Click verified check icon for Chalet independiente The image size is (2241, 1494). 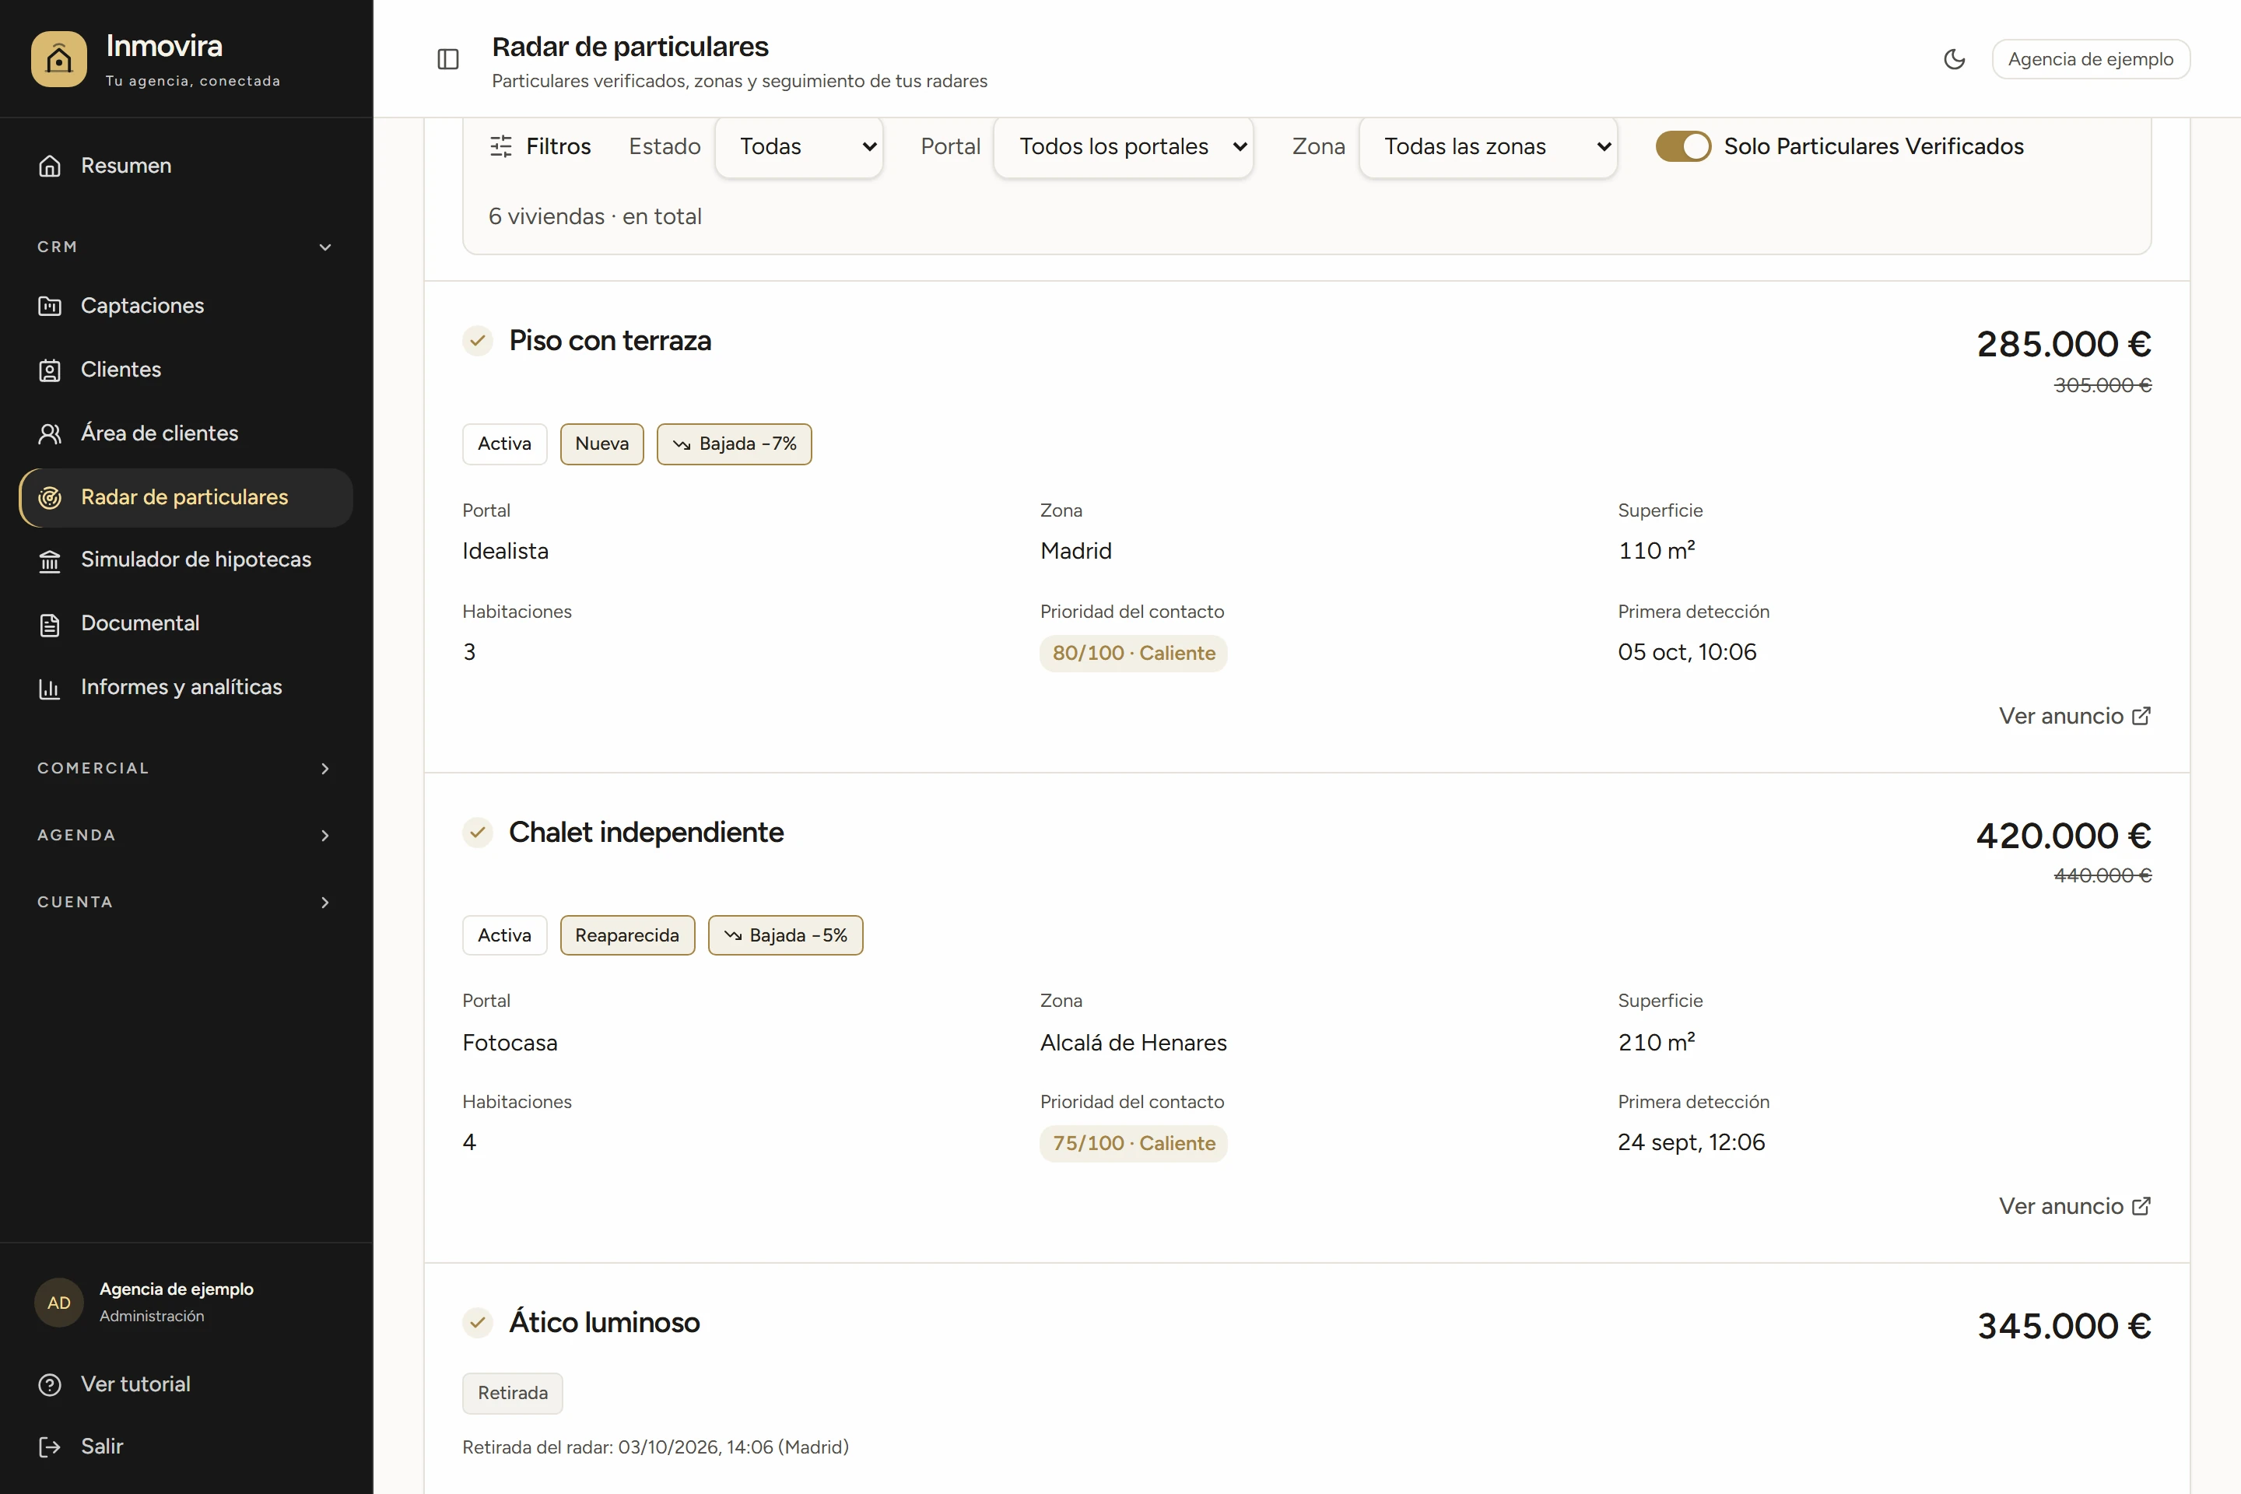click(x=477, y=832)
